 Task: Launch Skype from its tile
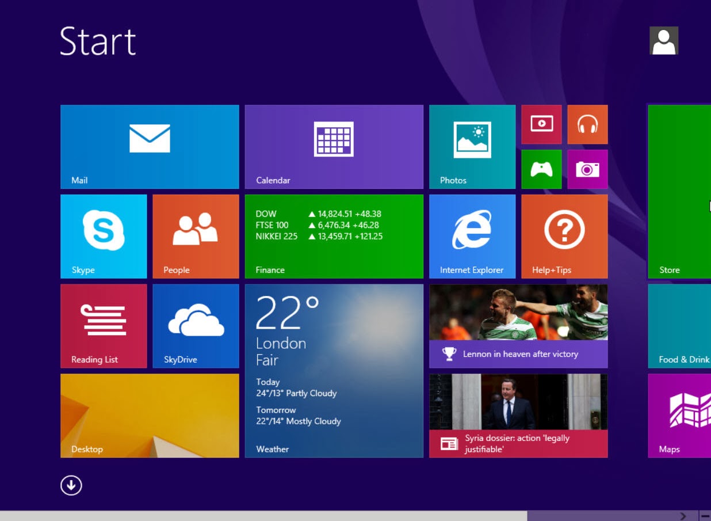[104, 237]
